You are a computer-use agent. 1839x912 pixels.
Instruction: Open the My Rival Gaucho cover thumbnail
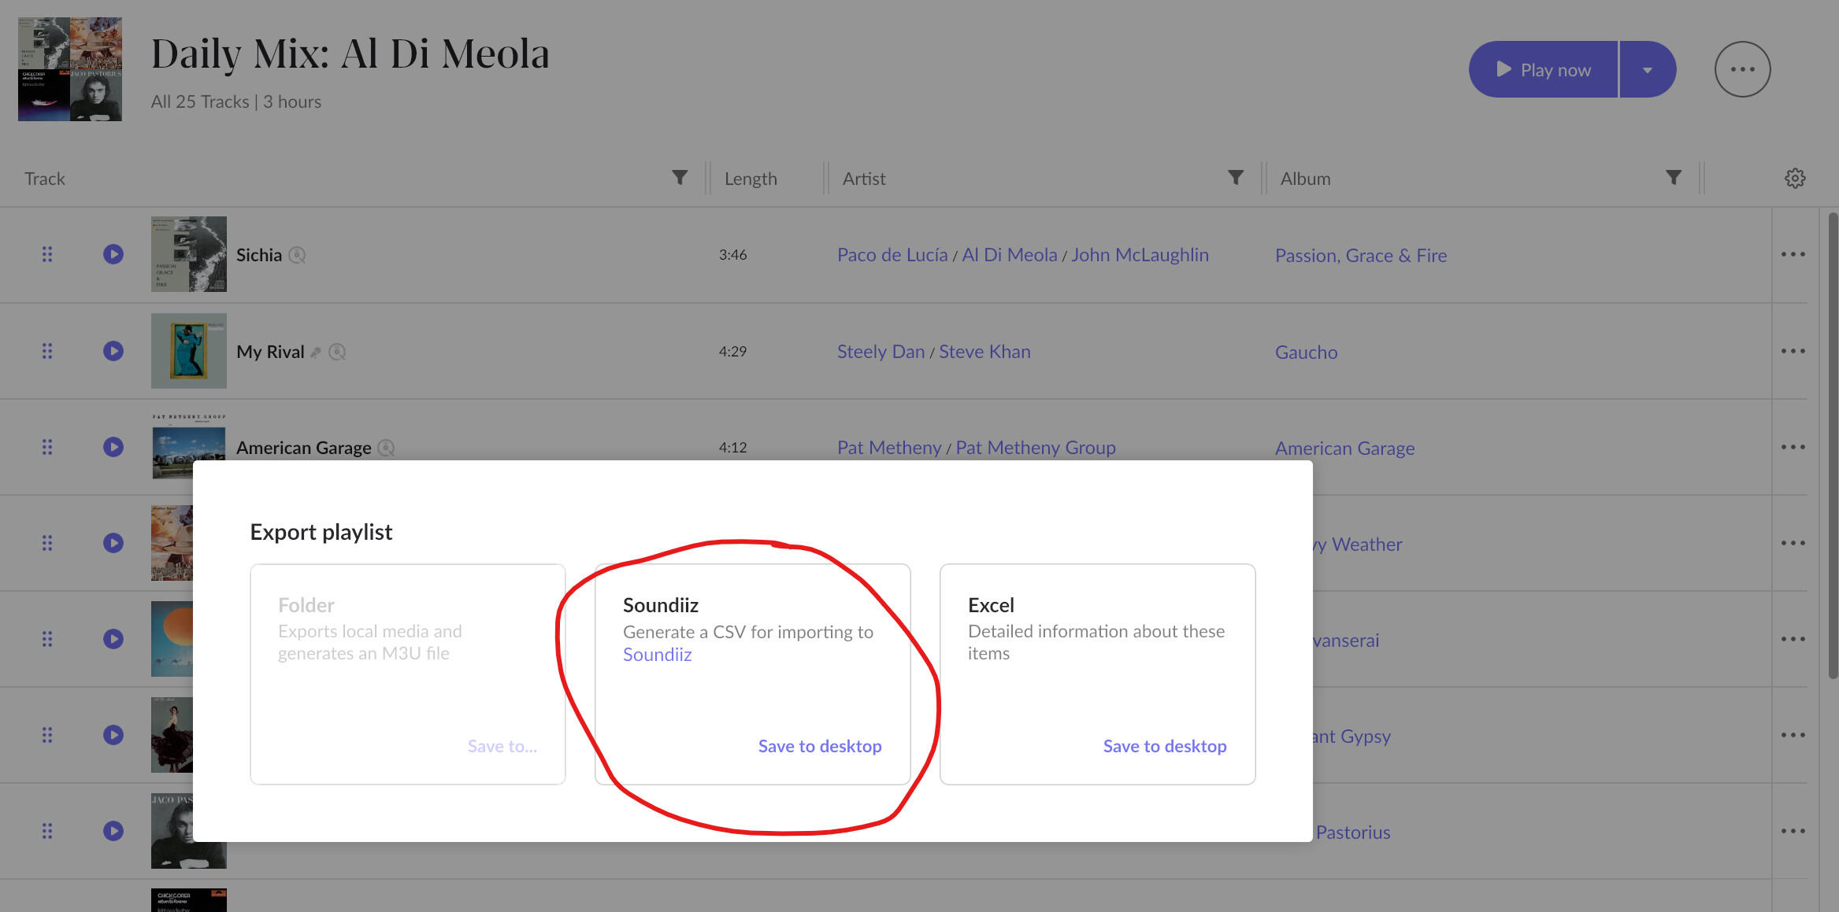click(x=189, y=351)
